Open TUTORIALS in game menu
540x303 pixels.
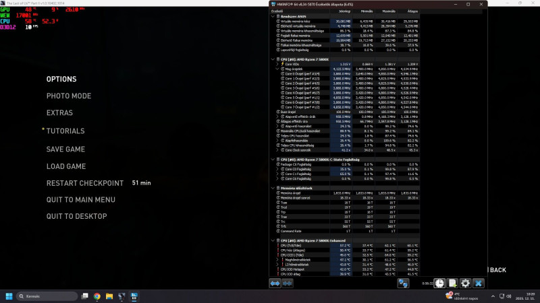(65, 131)
